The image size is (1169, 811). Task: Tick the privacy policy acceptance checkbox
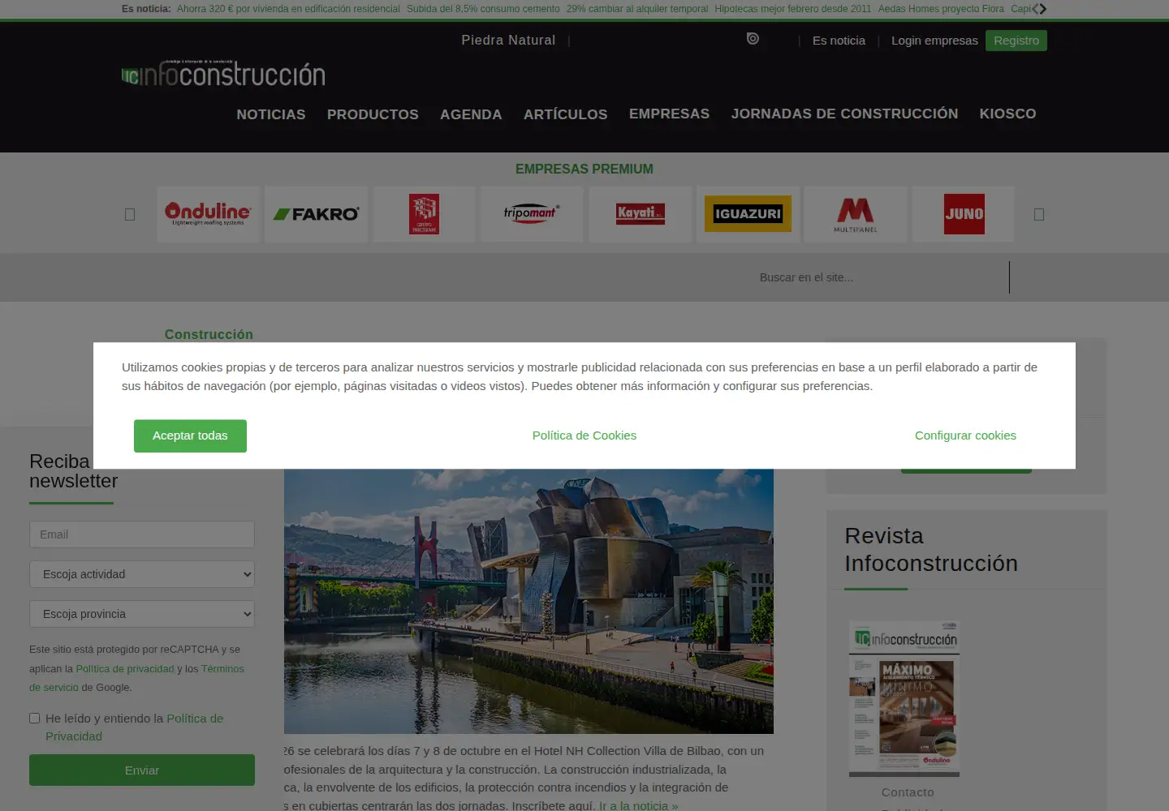[x=35, y=719]
